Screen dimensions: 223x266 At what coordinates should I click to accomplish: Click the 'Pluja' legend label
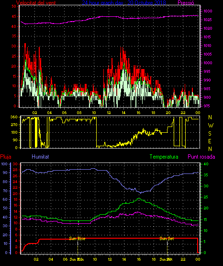point(6,157)
